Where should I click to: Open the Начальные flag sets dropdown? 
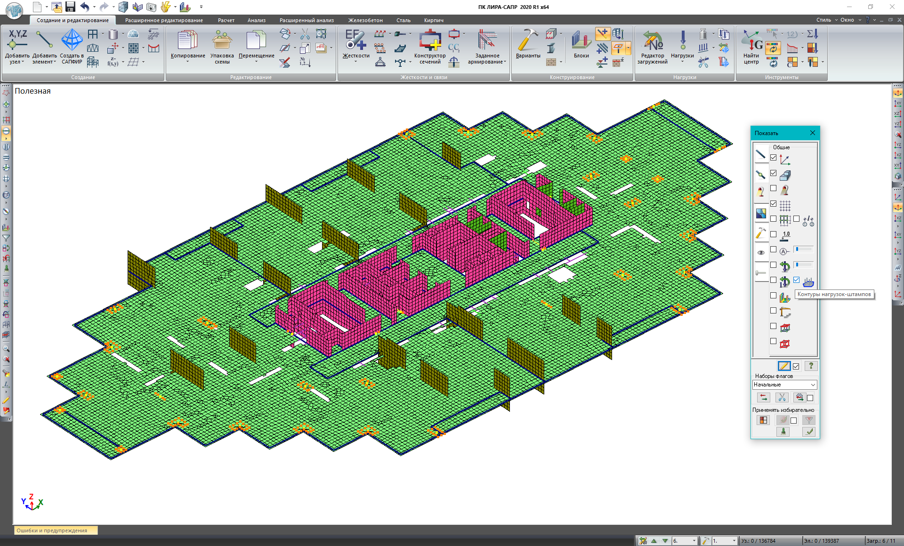click(813, 385)
